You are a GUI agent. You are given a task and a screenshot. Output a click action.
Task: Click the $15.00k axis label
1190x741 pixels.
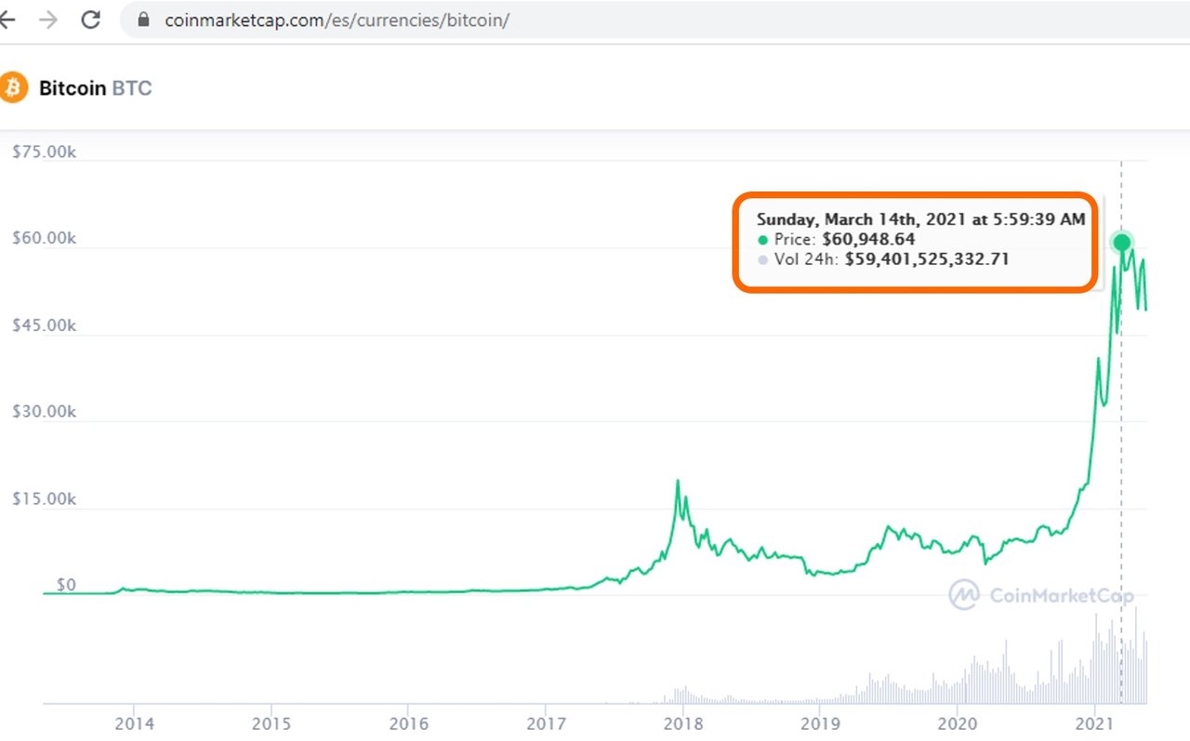pyautogui.click(x=44, y=499)
